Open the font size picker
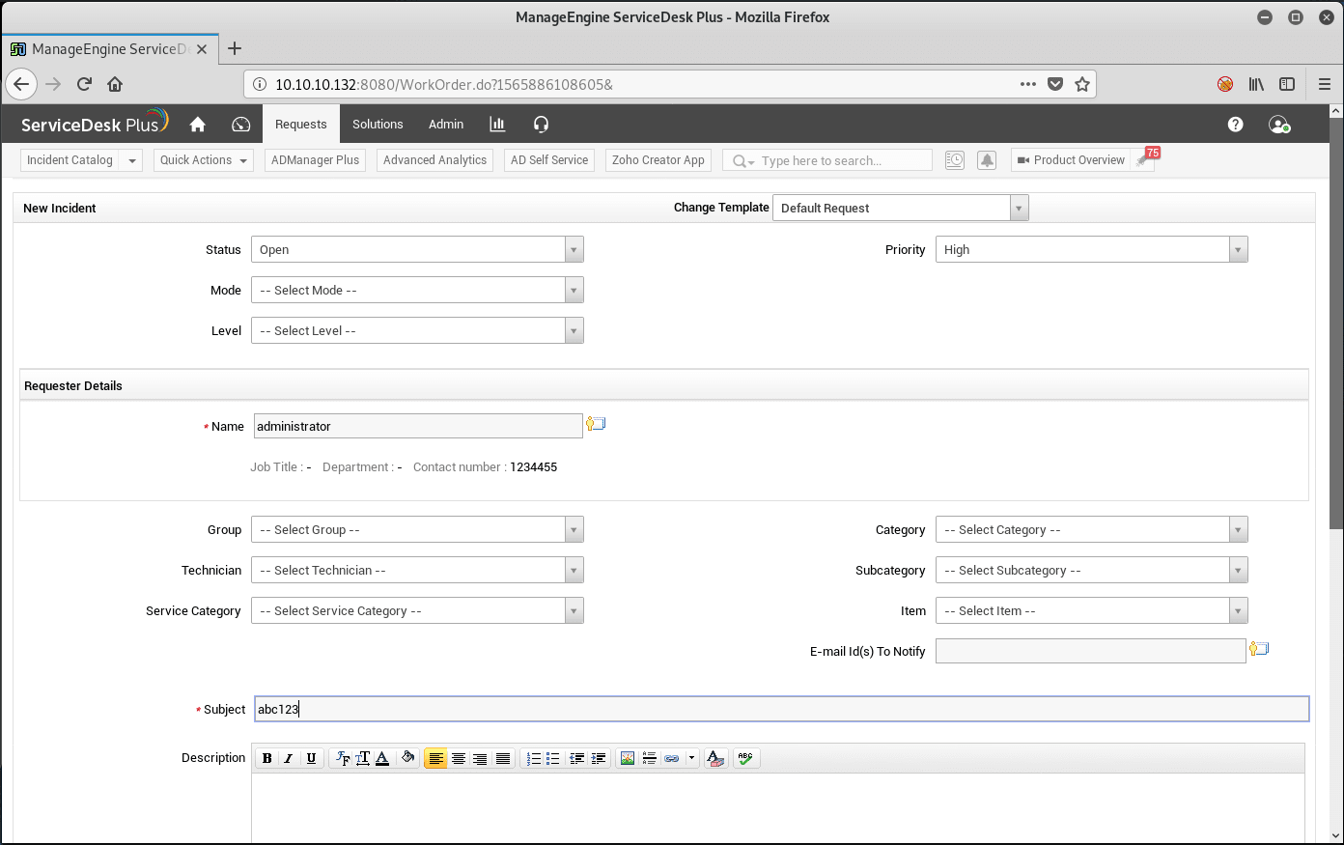Image resolution: width=1344 pixels, height=845 pixels. click(x=362, y=758)
